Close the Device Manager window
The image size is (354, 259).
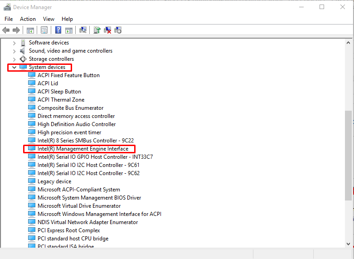pyautogui.click(x=343, y=7)
